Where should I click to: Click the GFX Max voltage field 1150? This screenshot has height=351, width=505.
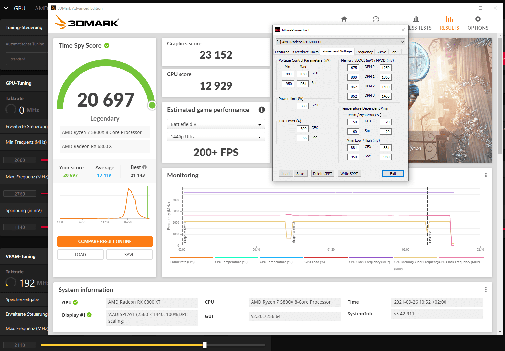[x=303, y=74]
